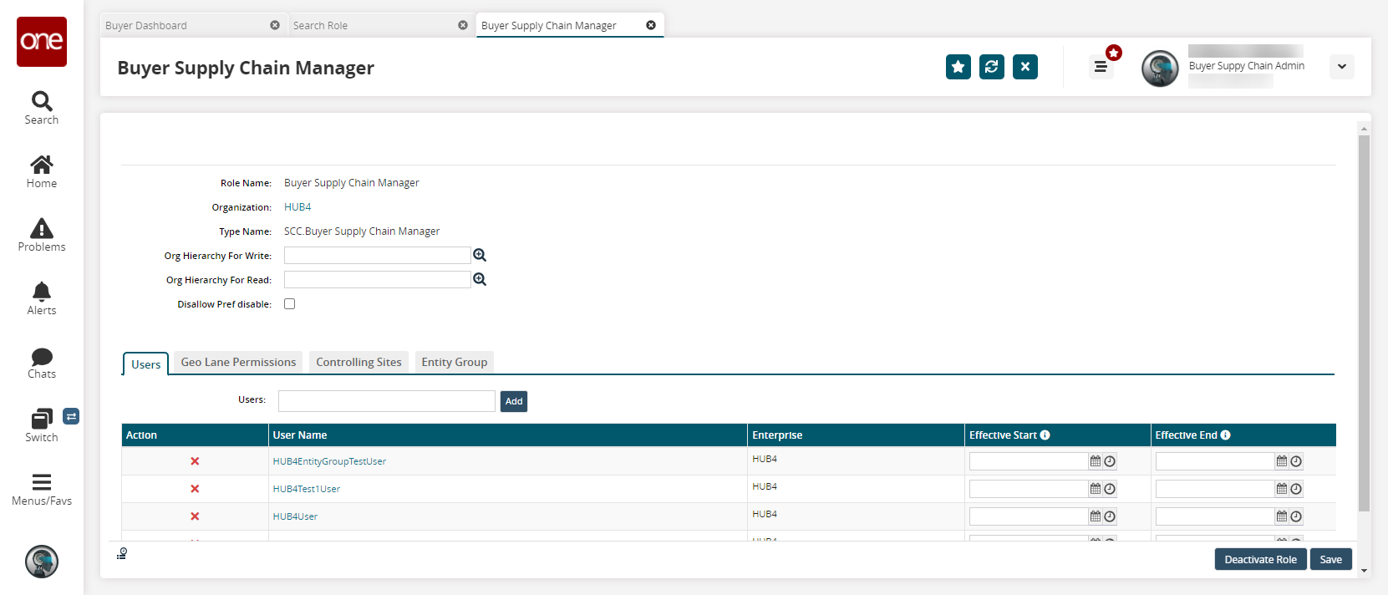Remove the HUB4Test1User row with the red X

point(195,489)
